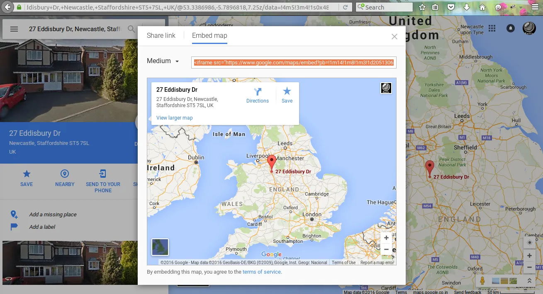Click the Maps search box with address
543x294 pixels.
(x=75, y=29)
